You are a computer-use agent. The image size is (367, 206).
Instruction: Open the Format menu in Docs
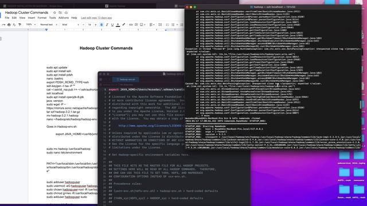click(x=42, y=18)
